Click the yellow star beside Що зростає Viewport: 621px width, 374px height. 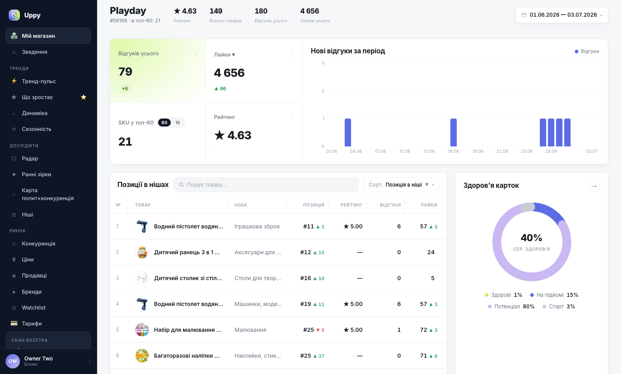click(84, 97)
